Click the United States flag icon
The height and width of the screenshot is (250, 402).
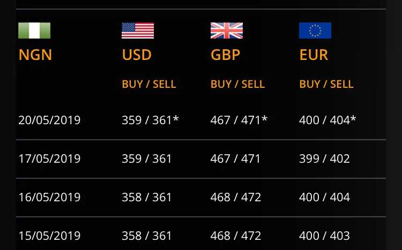tap(138, 31)
